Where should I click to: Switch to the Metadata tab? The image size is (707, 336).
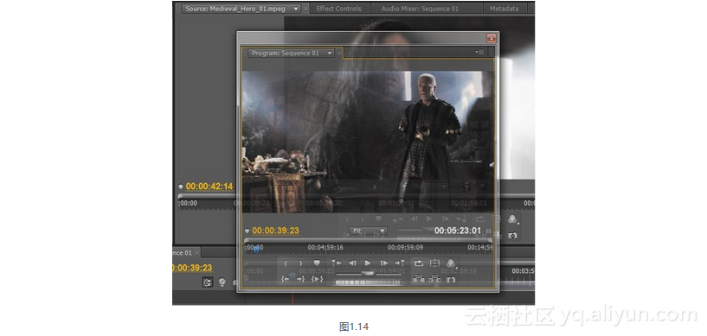[x=504, y=9]
